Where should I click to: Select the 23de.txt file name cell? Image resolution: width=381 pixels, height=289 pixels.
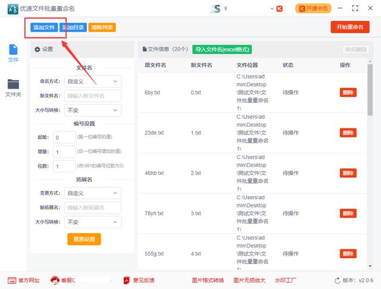click(x=154, y=133)
